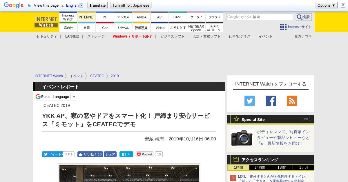The image size is (348, 182).
Task: Click the Google logo in translate bar
Action: pos(14,5)
